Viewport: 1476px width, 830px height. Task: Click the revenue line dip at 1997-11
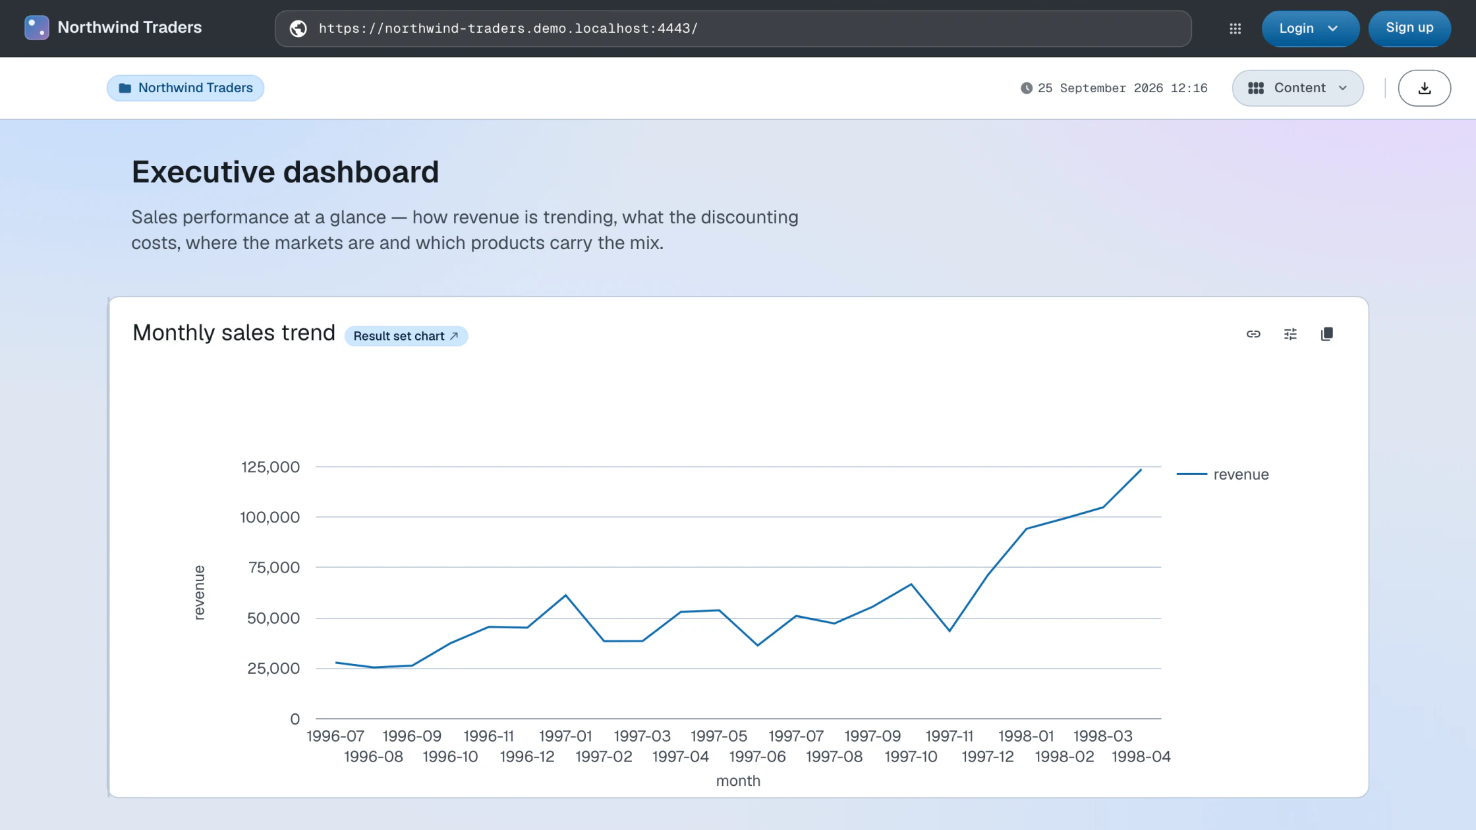point(950,630)
